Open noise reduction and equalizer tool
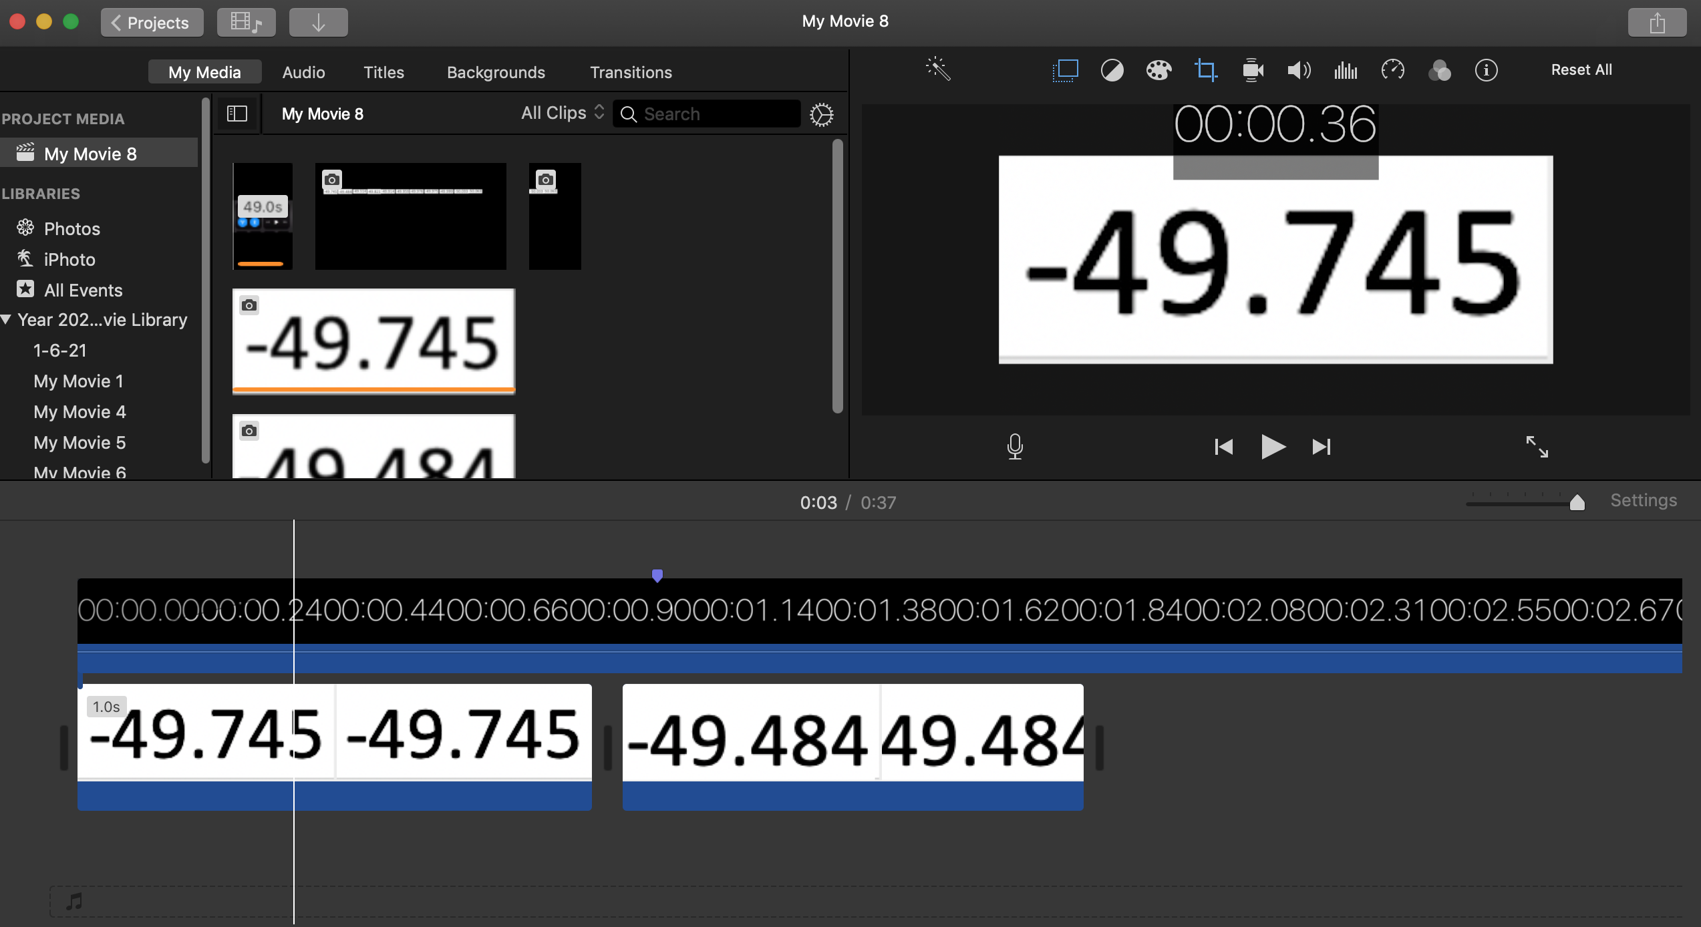Screen dimensions: 1701x927 (x=1346, y=70)
